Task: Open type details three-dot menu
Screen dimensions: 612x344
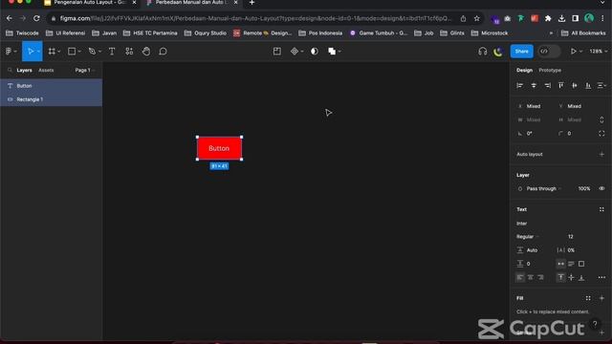Action: (601, 277)
